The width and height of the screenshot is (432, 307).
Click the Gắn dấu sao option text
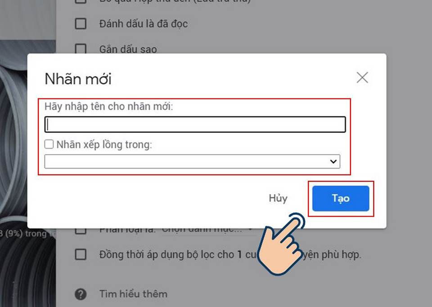tap(128, 49)
